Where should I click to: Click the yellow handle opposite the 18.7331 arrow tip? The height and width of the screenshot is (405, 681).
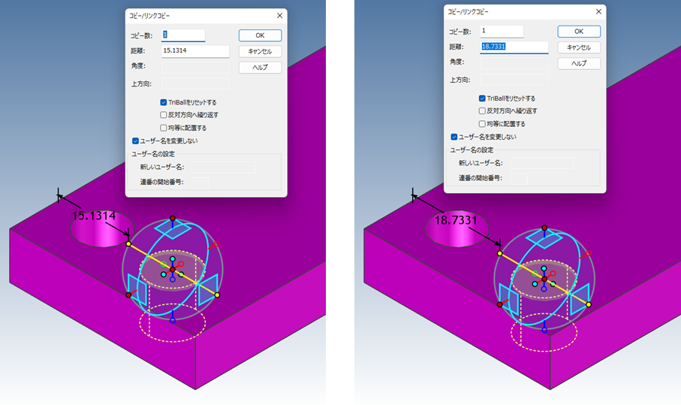[589, 304]
